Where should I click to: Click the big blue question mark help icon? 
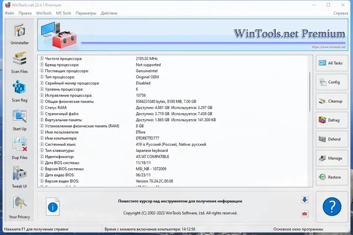332,207
